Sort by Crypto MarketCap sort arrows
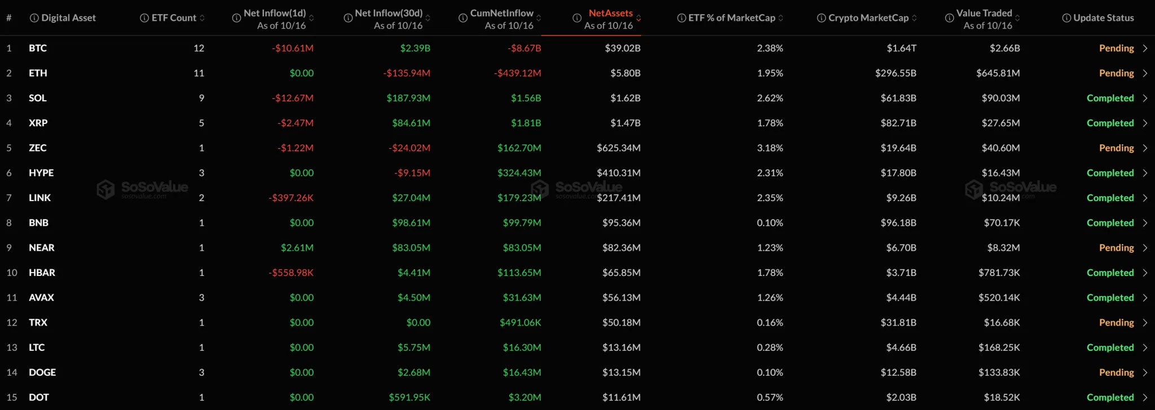1155x410 pixels. [x=914, y=18]
